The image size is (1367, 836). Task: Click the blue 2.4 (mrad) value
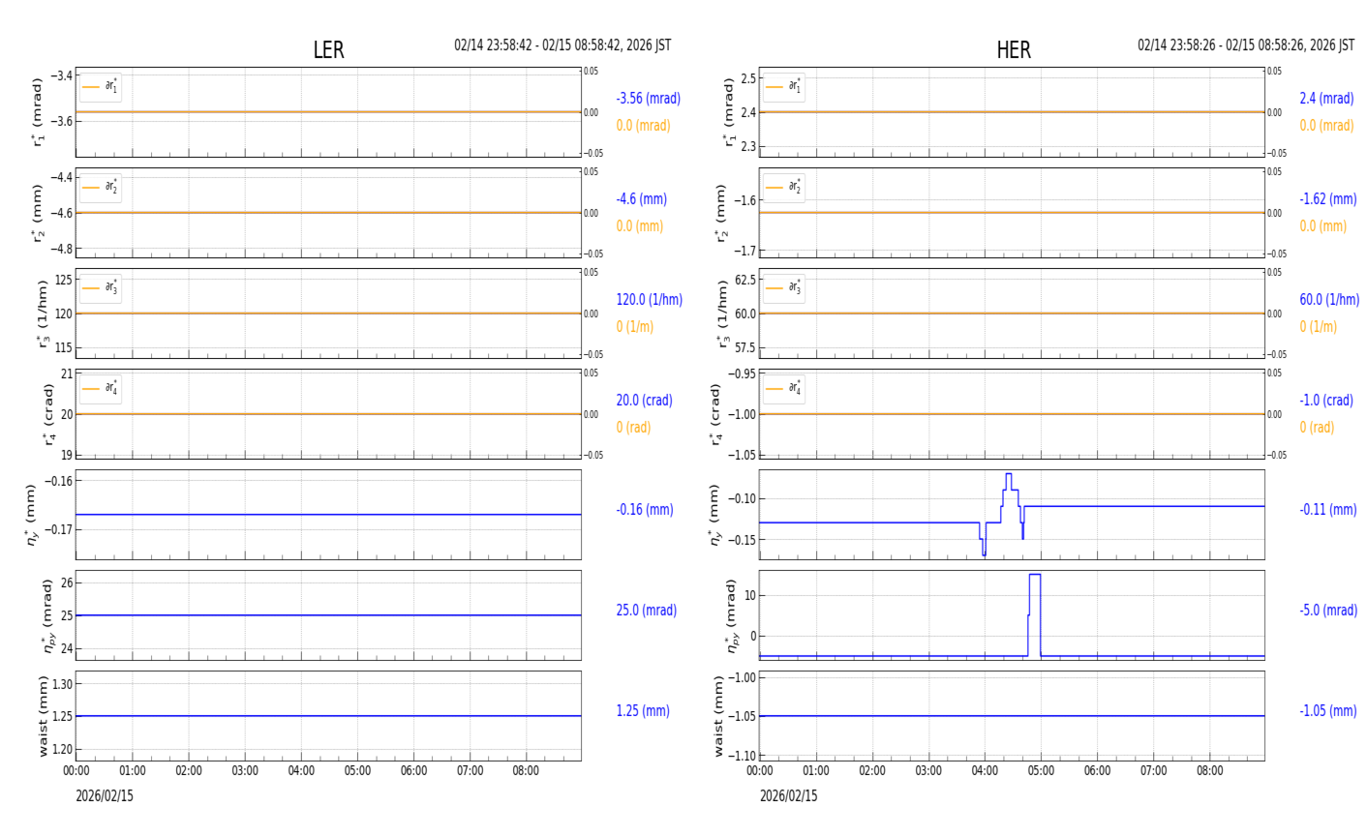(x=1326, y=99)
